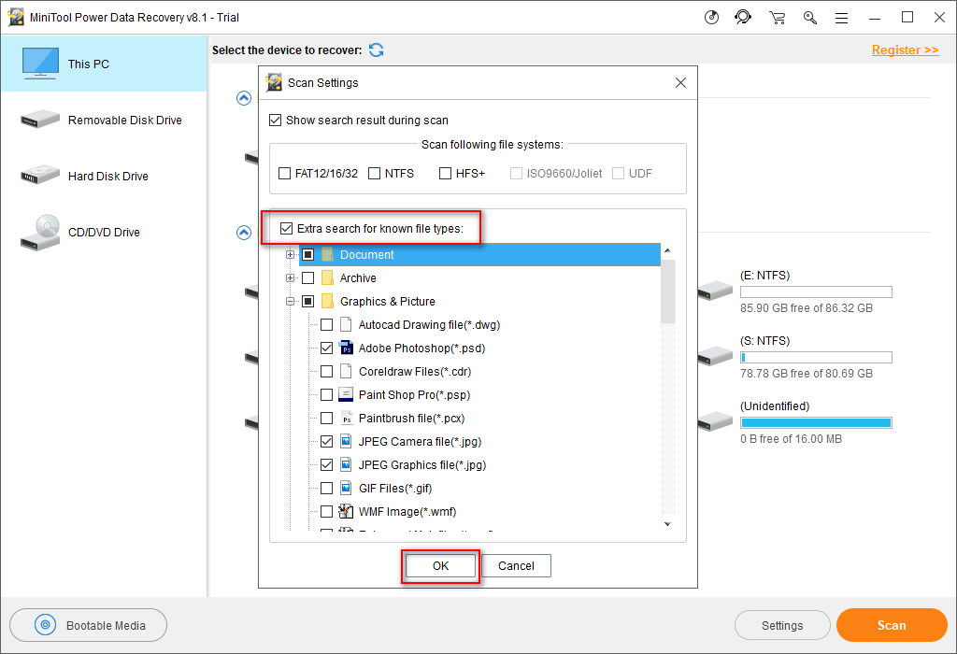Expand the Archive tree node
This screenshot has width=957, height=654.
291,277
